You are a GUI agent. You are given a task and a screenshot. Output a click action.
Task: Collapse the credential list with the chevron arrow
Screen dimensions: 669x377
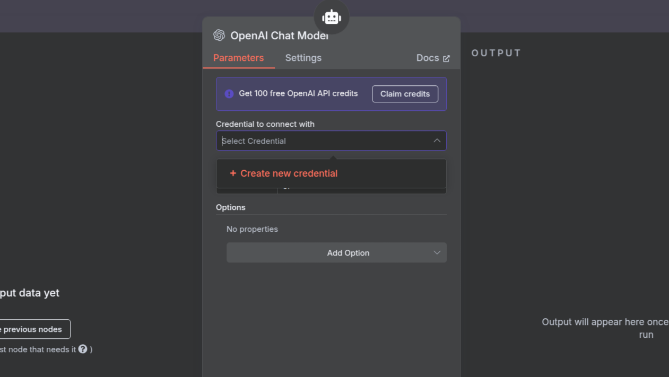point(437,141)
